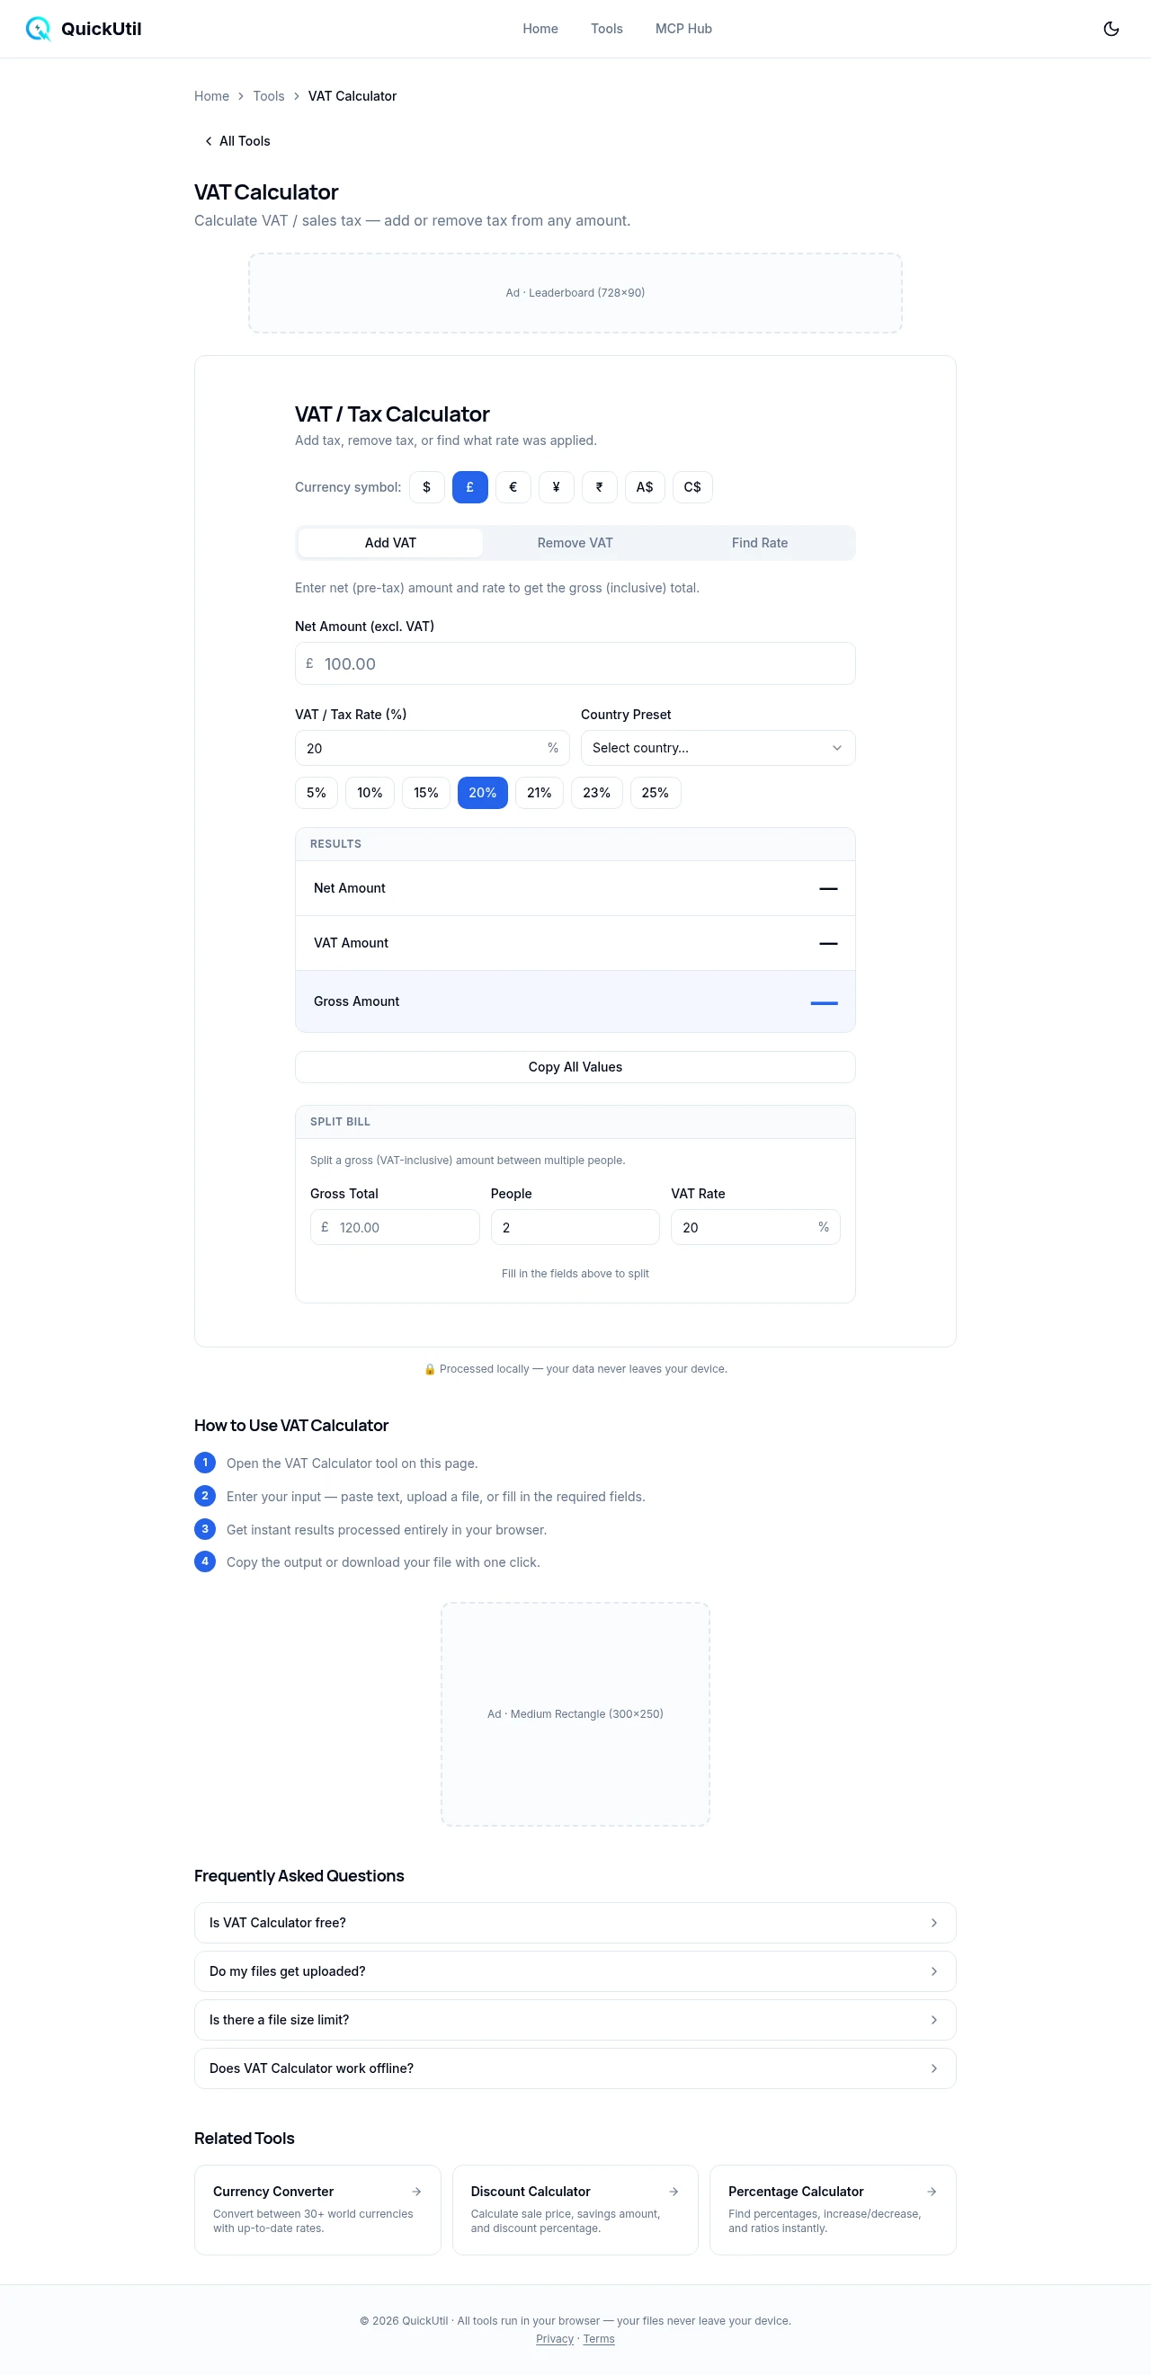The height and width of the screenshot is (2375, 1151).
Task: Select the euro currency symbol
Action: coord(513,487)
